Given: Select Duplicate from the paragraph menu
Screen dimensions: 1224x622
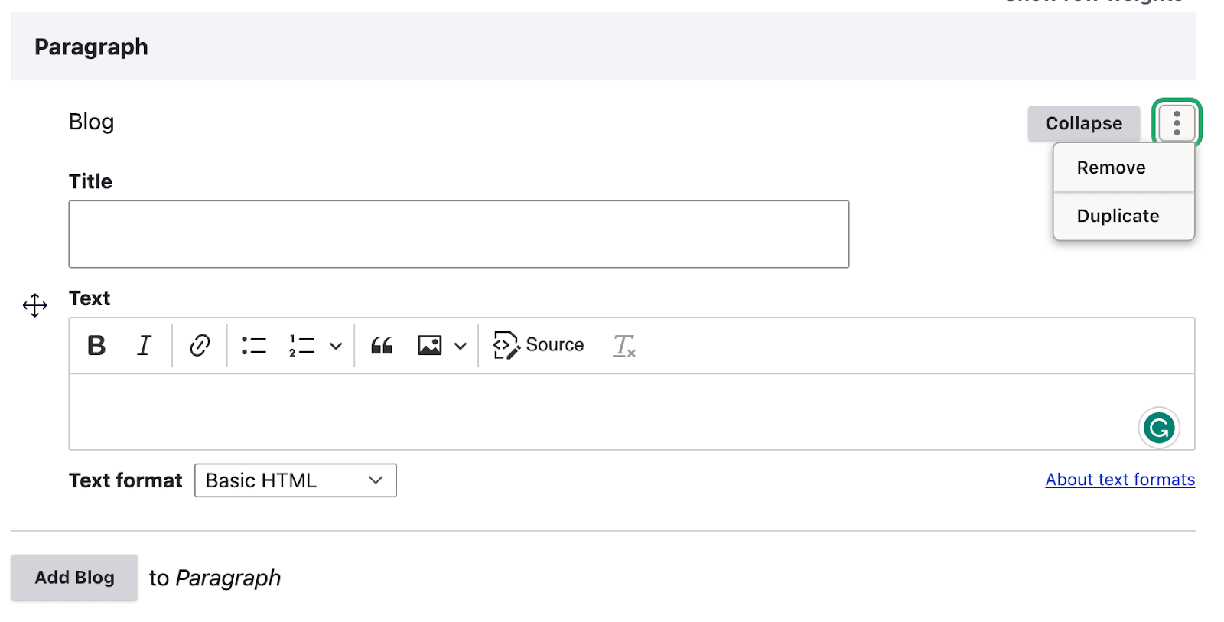Looking at the screenshot, I should click(1118, 216).
